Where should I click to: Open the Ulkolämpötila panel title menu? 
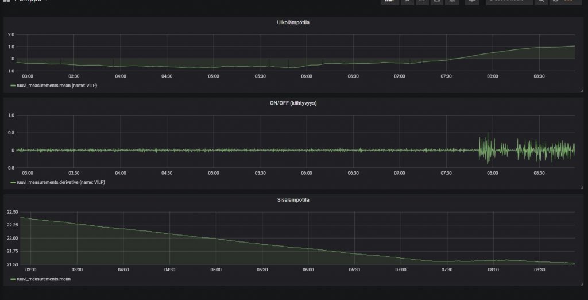tap(293, 22)
